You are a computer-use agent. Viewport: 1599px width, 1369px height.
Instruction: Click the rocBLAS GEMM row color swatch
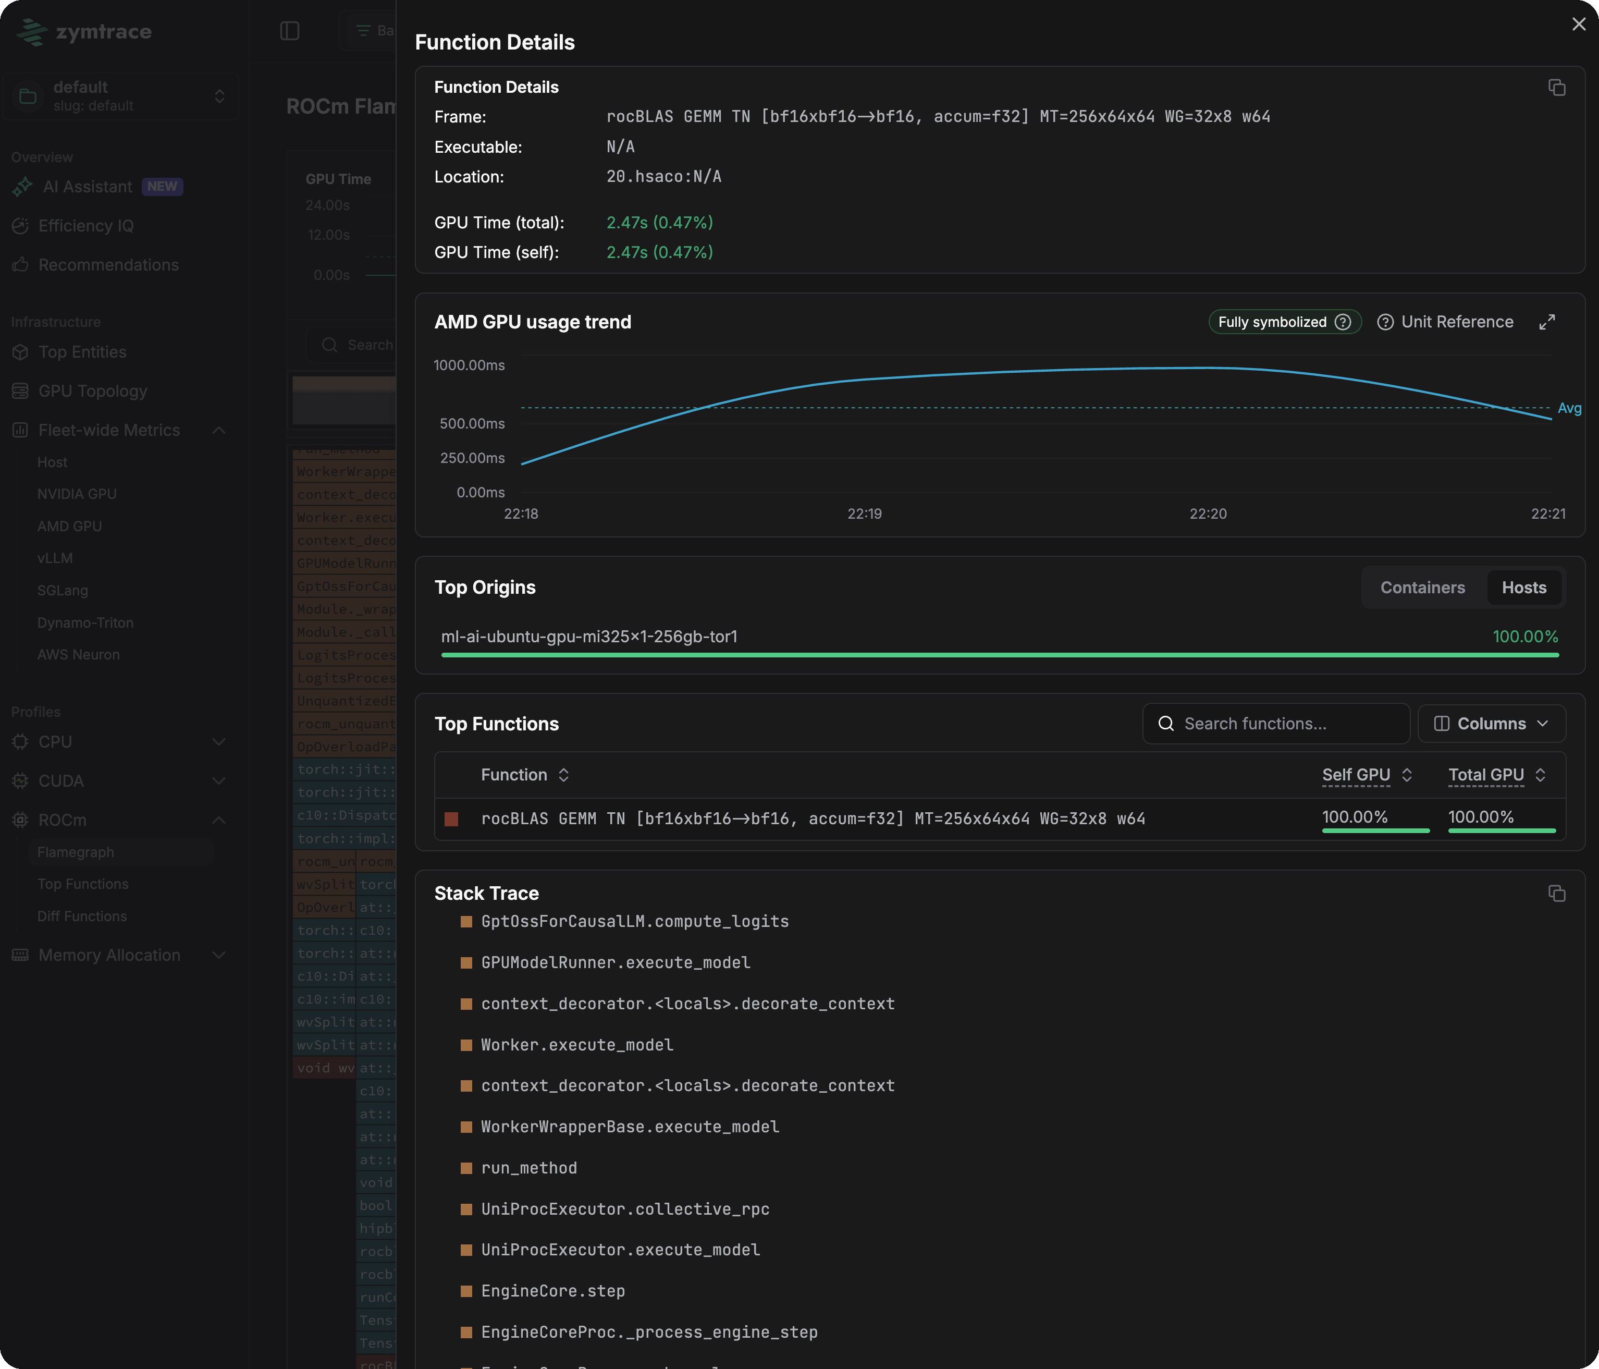coord(451,818)
